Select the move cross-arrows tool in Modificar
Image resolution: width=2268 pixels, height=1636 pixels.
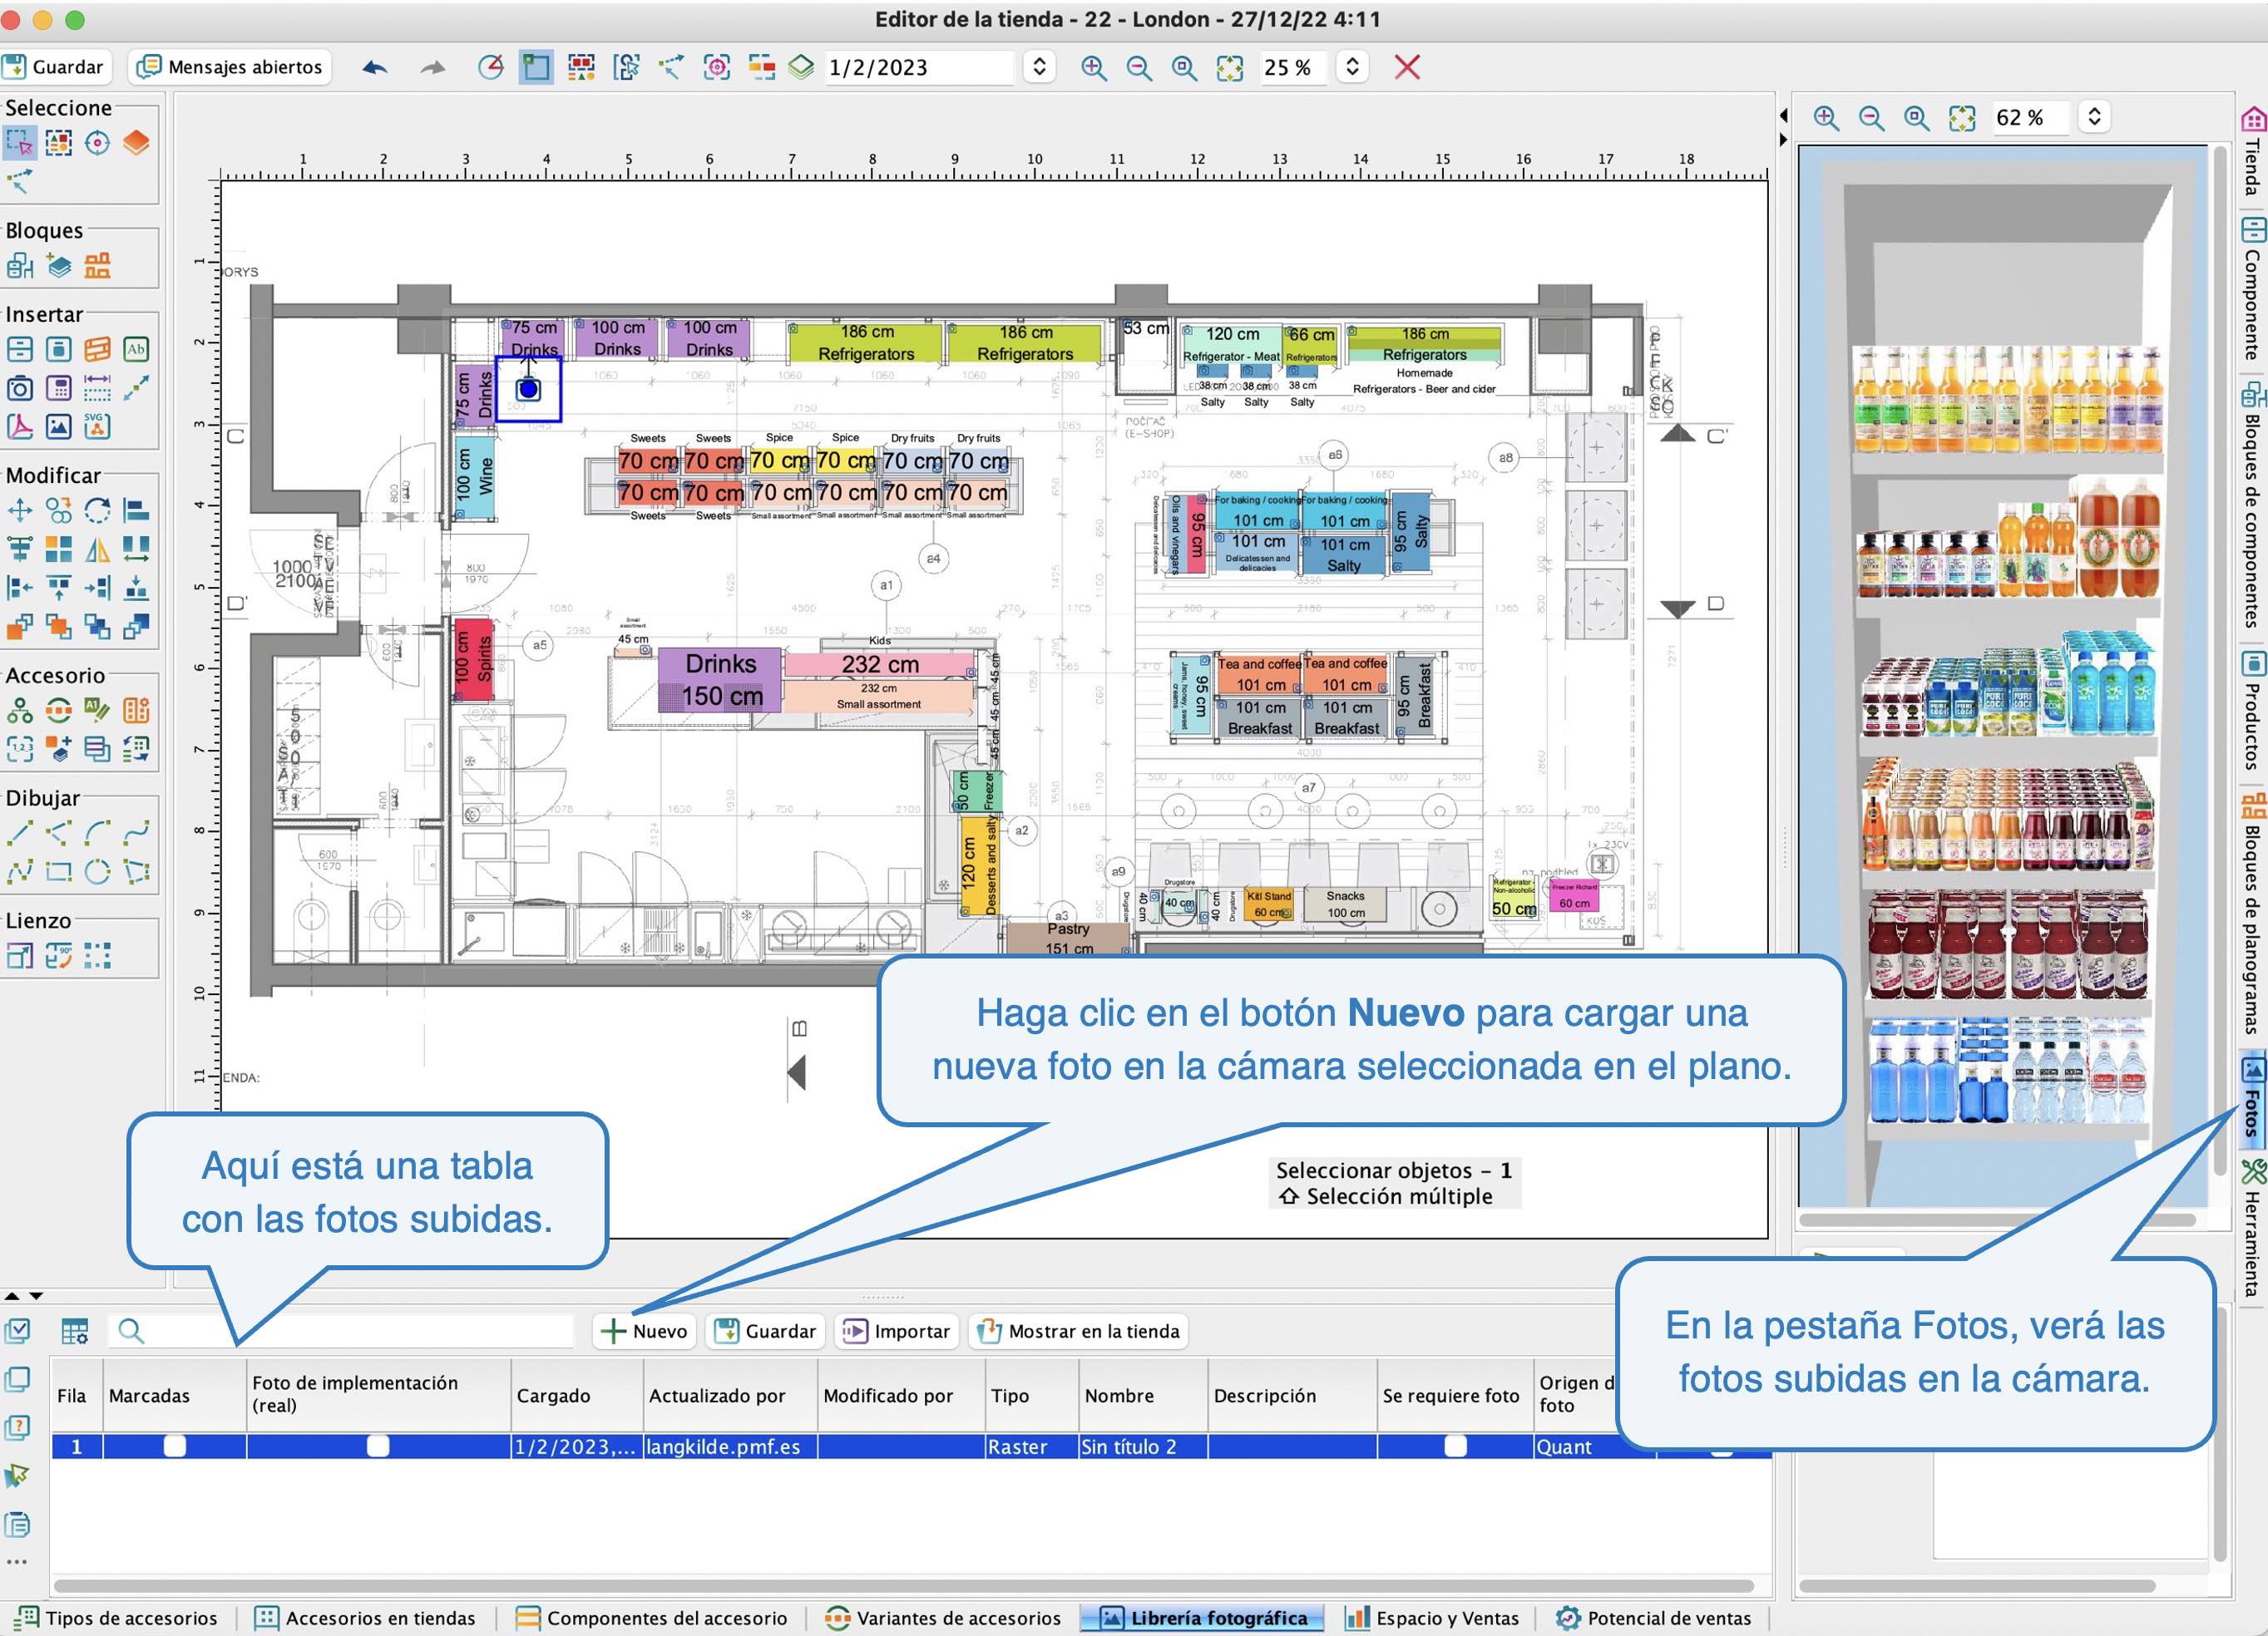[x=20, y=510]
